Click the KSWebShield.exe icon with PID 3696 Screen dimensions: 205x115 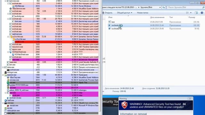coord(13,55)
